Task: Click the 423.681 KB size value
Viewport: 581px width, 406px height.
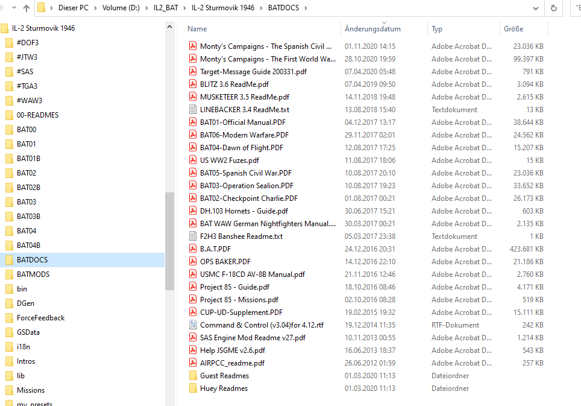Action: pyautogui.click(x=527, y=249)
